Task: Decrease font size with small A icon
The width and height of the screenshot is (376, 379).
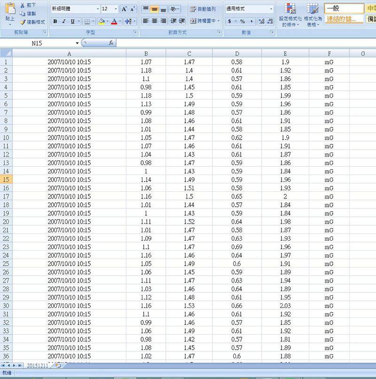Action: click(133, 9)
